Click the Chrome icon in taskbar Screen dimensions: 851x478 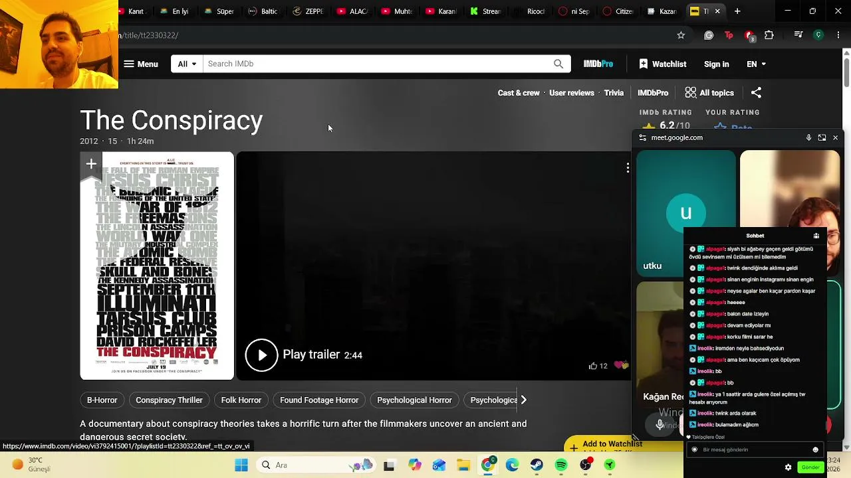[x=488, y=465]
